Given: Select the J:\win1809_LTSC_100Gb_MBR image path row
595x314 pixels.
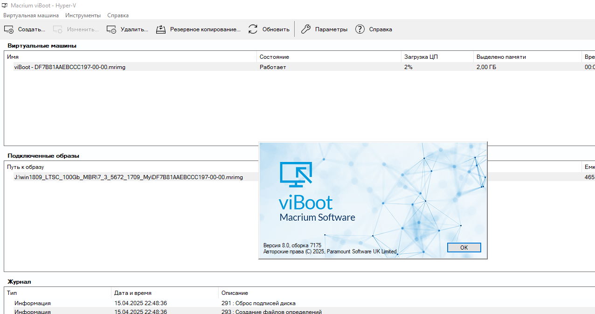Looking at the screenshot, I should click(x=129, y=177).
